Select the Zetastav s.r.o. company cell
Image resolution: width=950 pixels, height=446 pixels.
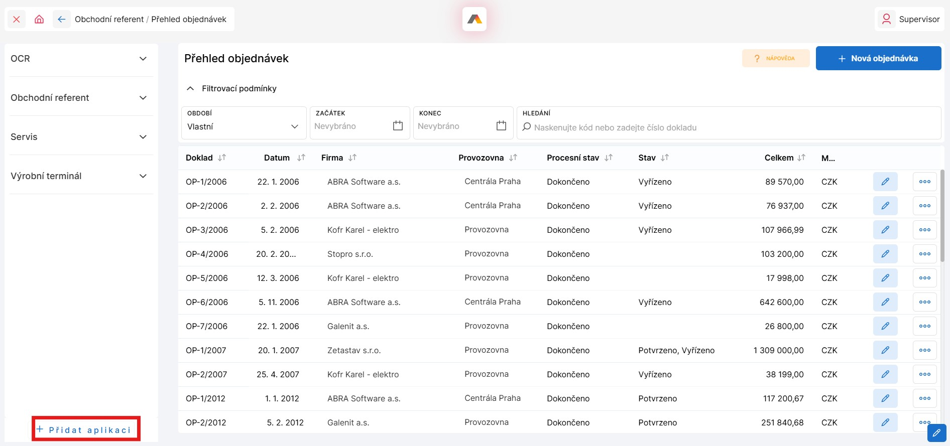(x=354, y=350)
